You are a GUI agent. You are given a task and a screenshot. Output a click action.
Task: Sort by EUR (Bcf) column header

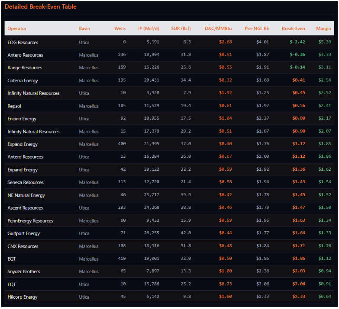tap(180, 29)
